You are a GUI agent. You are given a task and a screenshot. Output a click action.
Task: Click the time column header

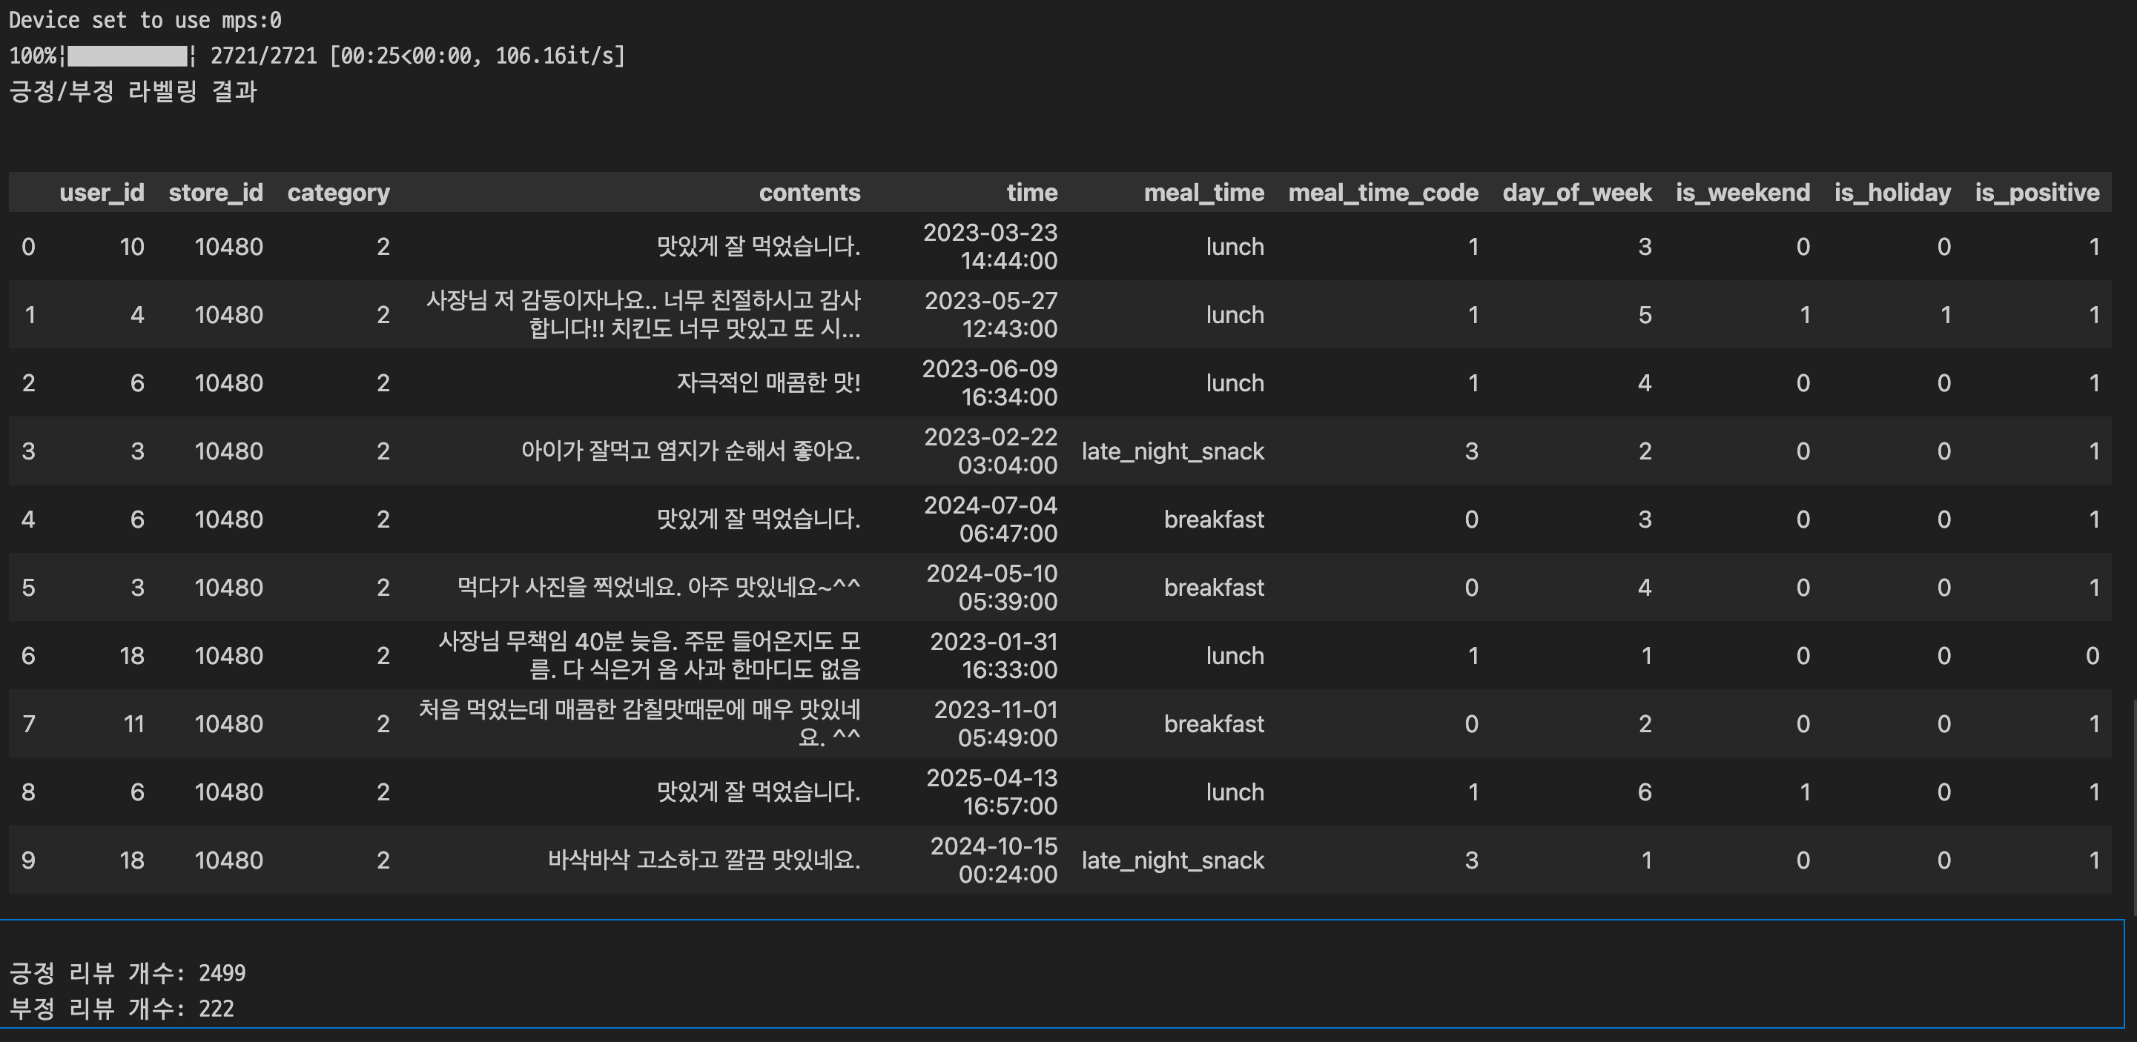(x=1031, y=193)
